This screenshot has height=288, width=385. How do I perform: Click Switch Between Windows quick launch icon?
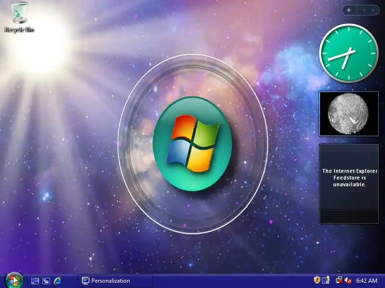click(46, 281)
